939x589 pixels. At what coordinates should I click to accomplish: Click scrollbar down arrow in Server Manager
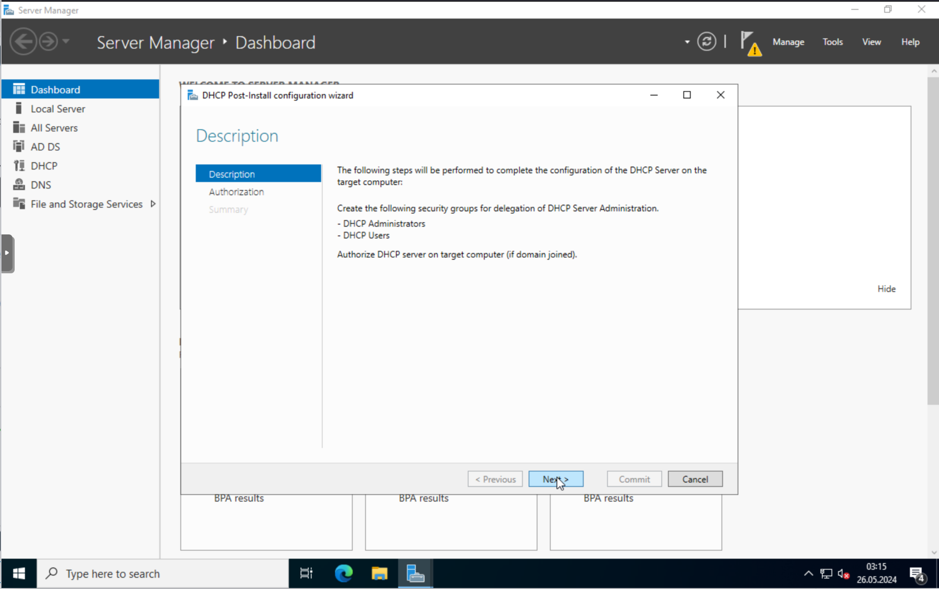click(x=934, y=553)
